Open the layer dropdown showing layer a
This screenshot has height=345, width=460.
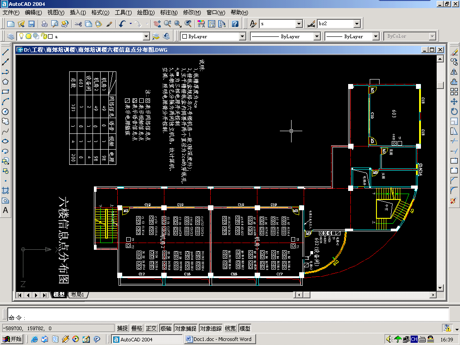146,36
